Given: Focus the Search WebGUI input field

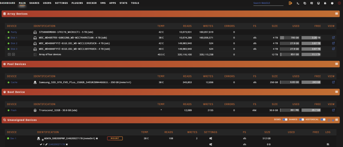Looking at the screenshot, I should pyautogui.click(x=268, y=3).
